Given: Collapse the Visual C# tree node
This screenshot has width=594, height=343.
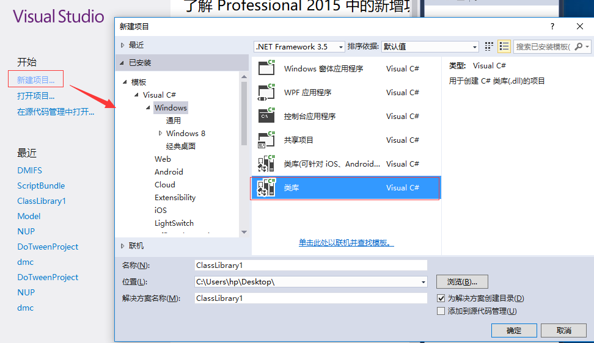Looking at the screenshot, I should click(x=136, y=95).
